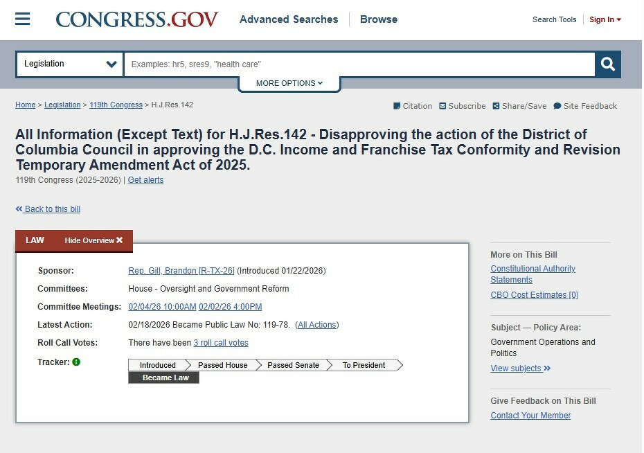Open sponsor Rep. Gill, Brandon link
The width and height of the screenshot is (644, 453).
pos(181,271)
